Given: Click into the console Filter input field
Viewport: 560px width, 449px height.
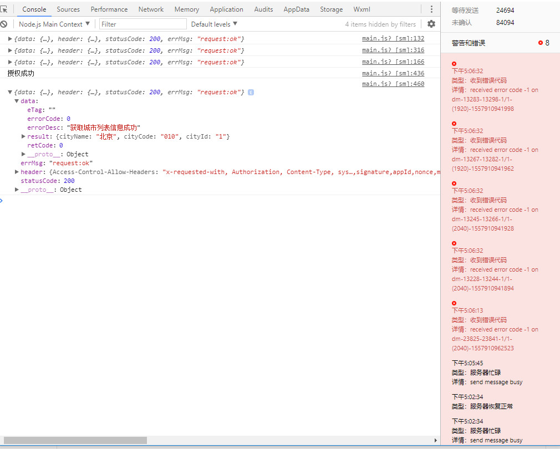Looking at the screenshot, I should pyautogui.click(x=143, y=24).
